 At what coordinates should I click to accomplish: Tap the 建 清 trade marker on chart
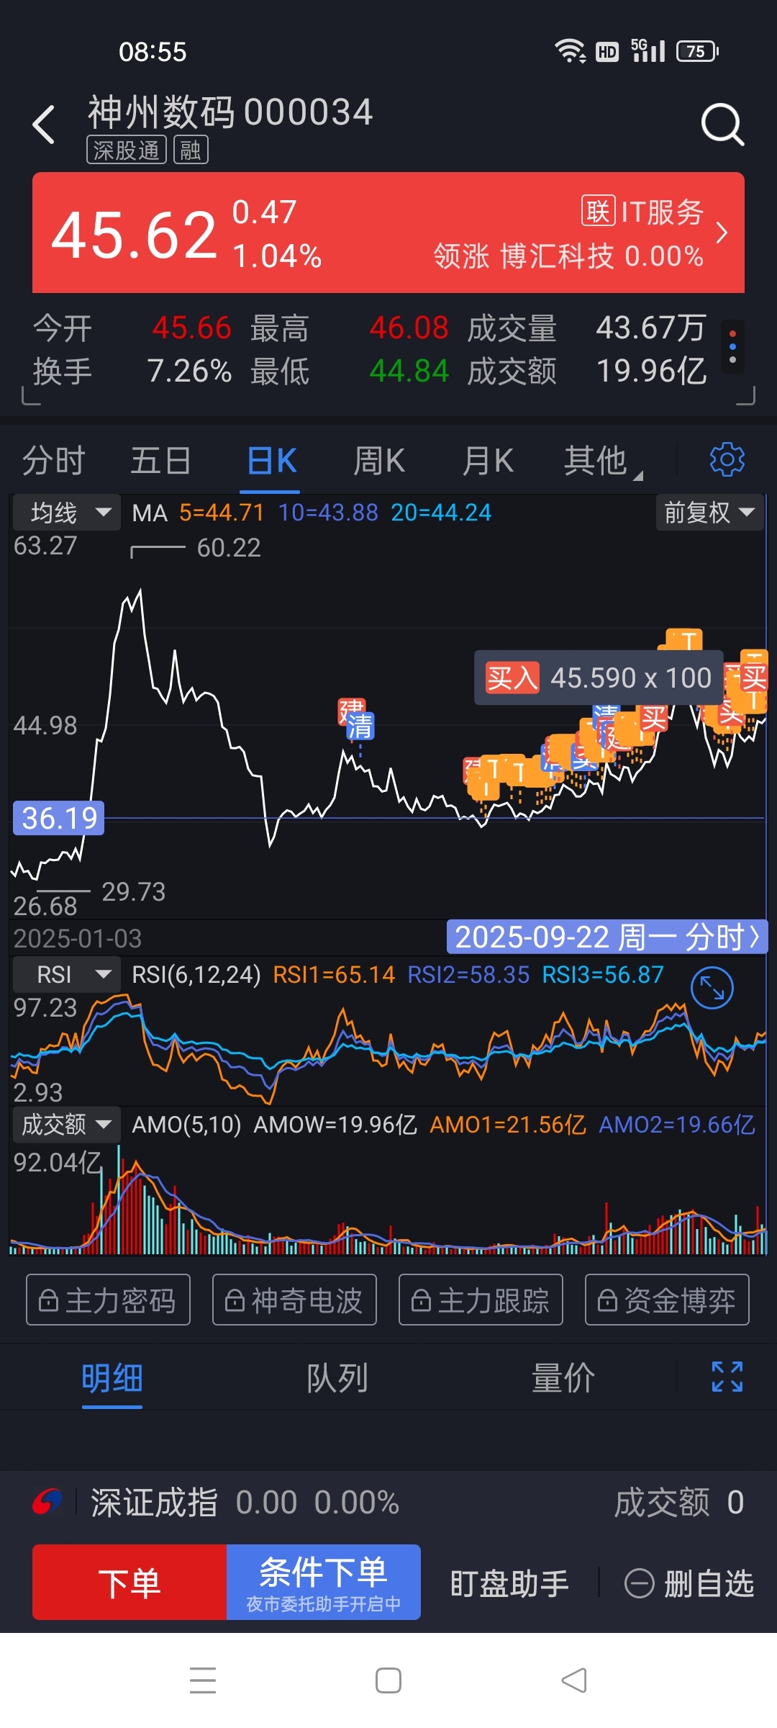point(357,719)
